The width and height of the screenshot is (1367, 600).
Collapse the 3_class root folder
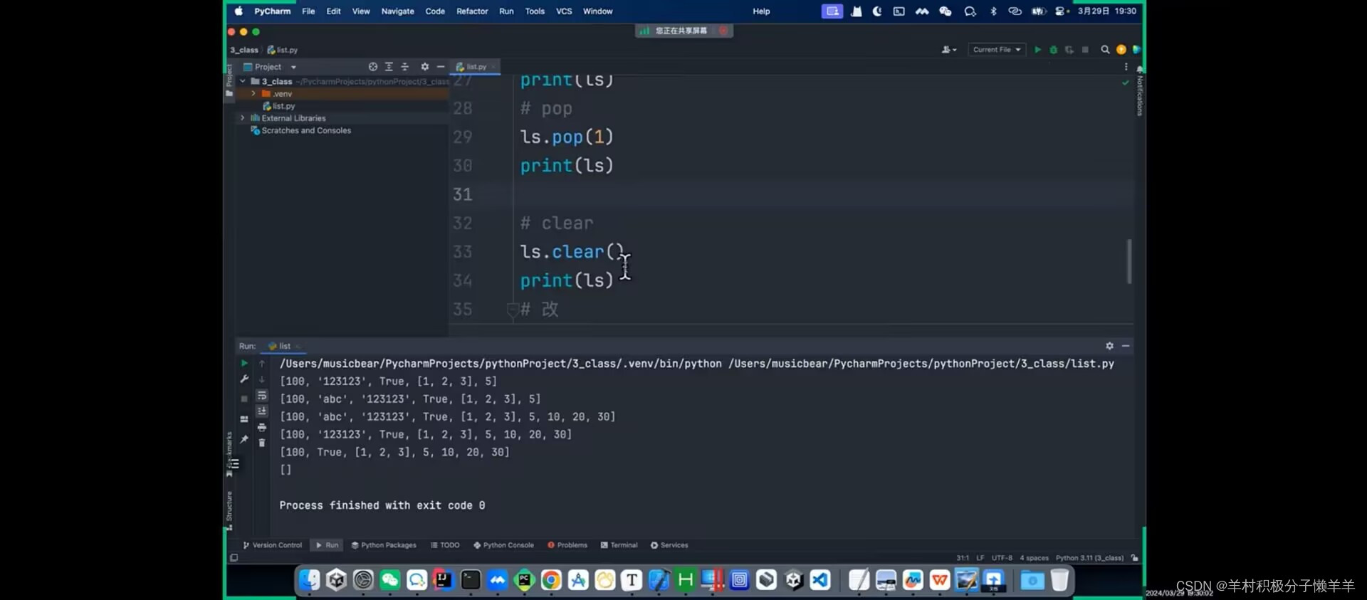pos(243,81)
